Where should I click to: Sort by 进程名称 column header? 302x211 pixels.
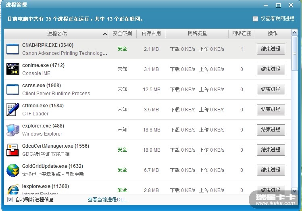click(x=57, y=33)
